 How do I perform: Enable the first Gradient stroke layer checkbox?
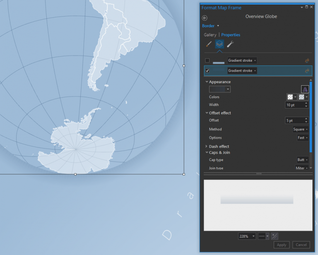[207, 60]
